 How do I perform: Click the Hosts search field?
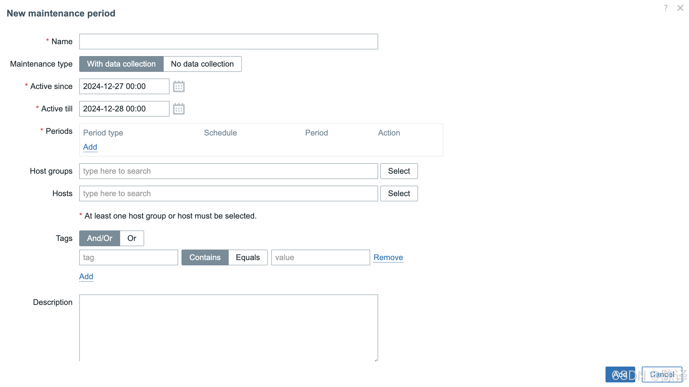pos(228,193)
